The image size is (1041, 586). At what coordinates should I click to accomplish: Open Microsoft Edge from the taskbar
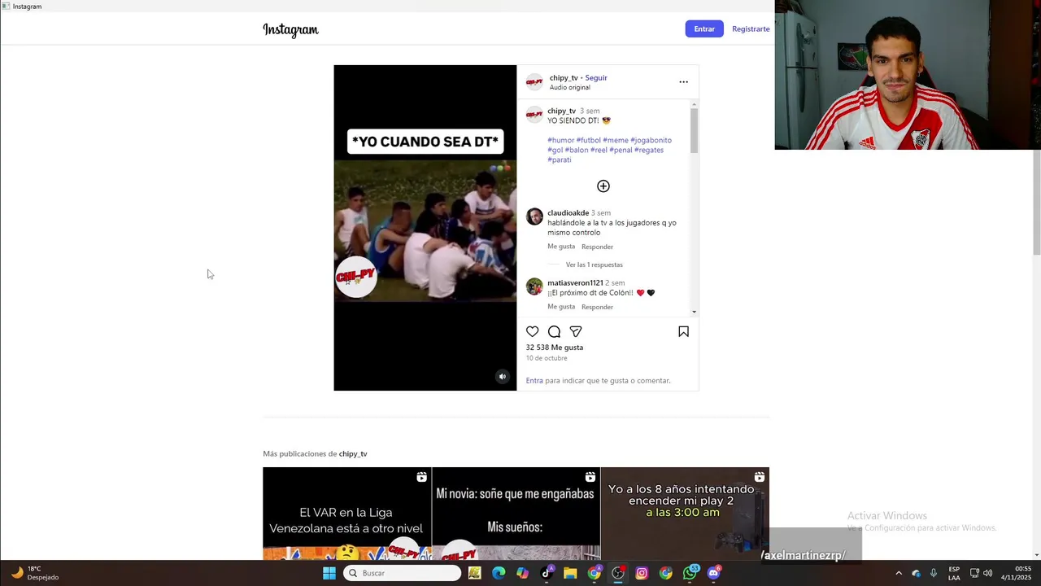pyautogui.click(x=499, y=573)
